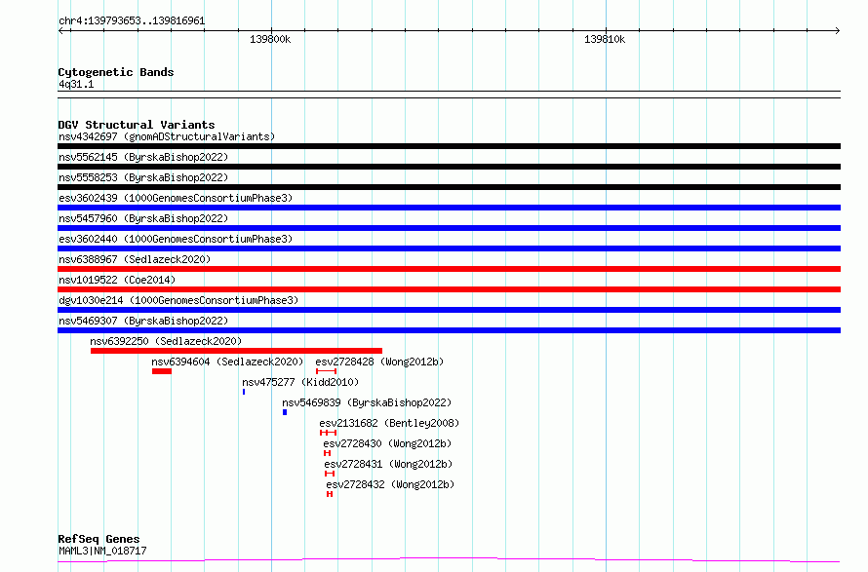Viewport: 868px width, 572px height.
Task: Click the red bar under nsv1019522
Action: point(449,289)
